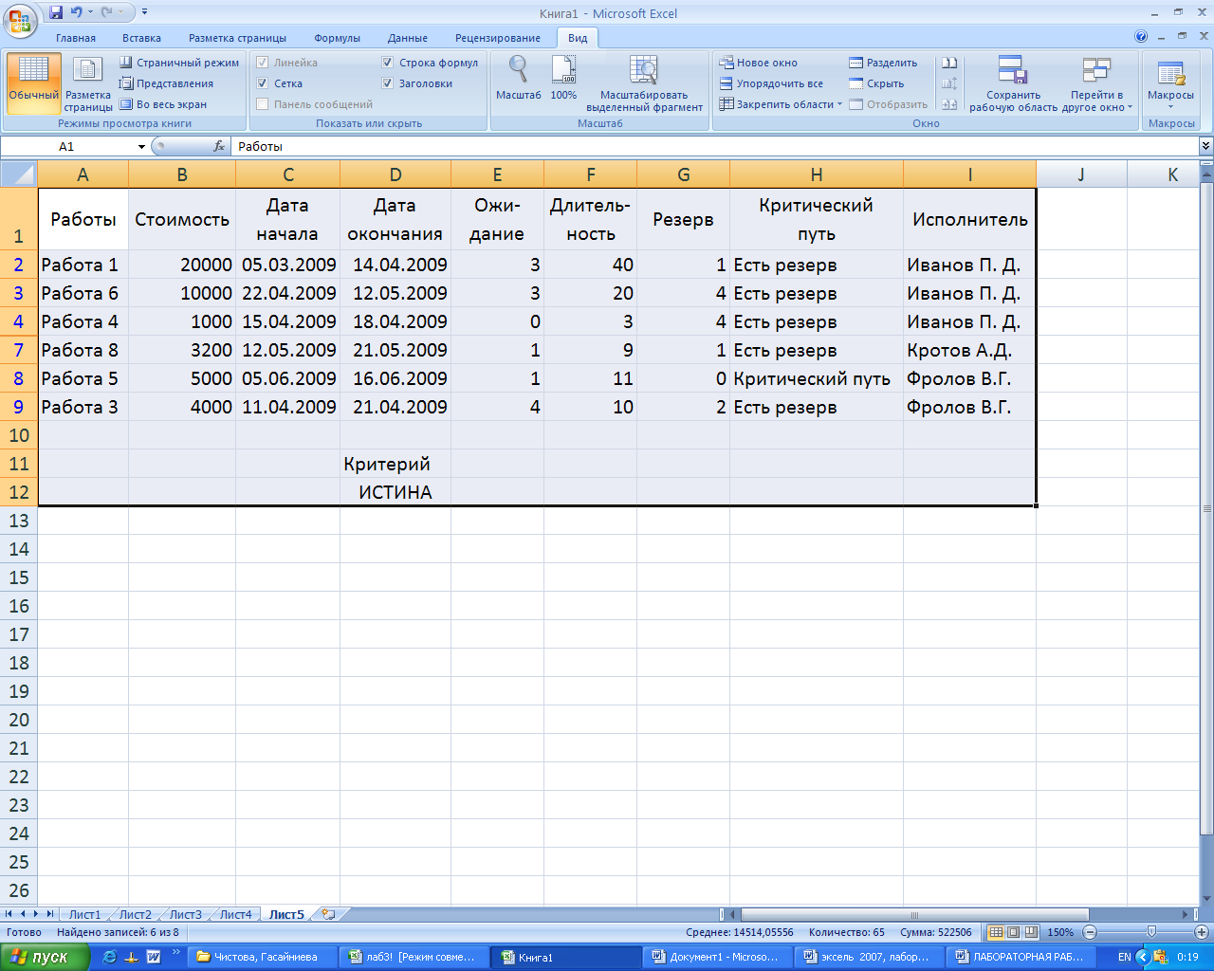Toggle the Сетка gridlines checkbox
Viewport: 1214px width, 971px height.
pyautogui.click(x=263, y=83)
